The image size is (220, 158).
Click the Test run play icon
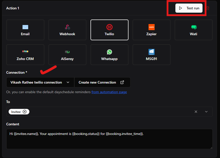(181, 8)
